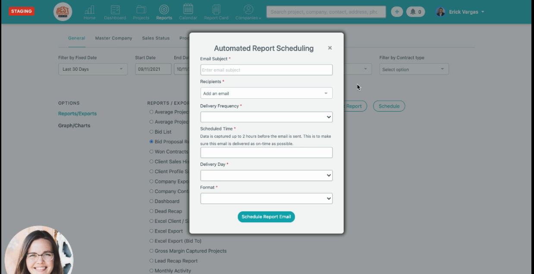The height and width of the screenshot is (274, 534).
Task: Click the Email Subject field
Action: tap(267, 70)
